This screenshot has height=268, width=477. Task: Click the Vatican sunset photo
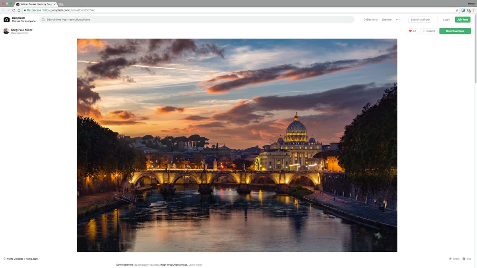237,145
